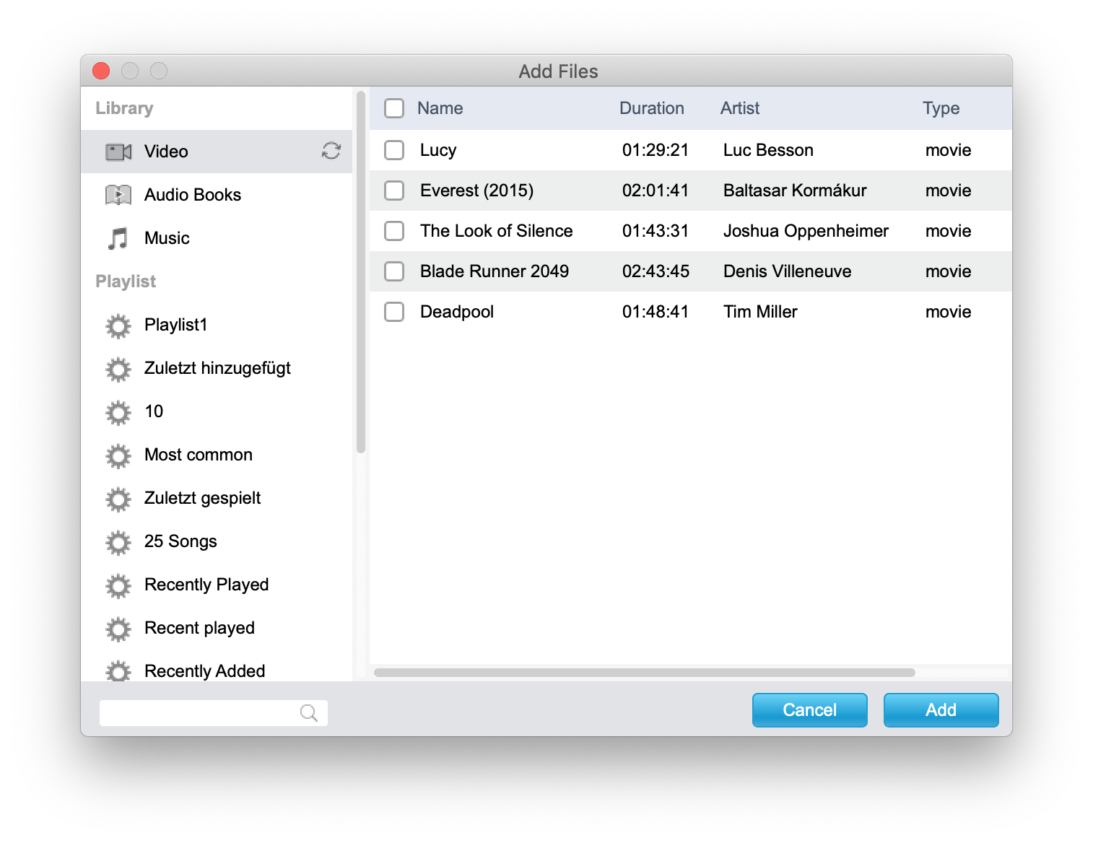
Task: Click the duration 02:01:41
Action: coord(656,191)
